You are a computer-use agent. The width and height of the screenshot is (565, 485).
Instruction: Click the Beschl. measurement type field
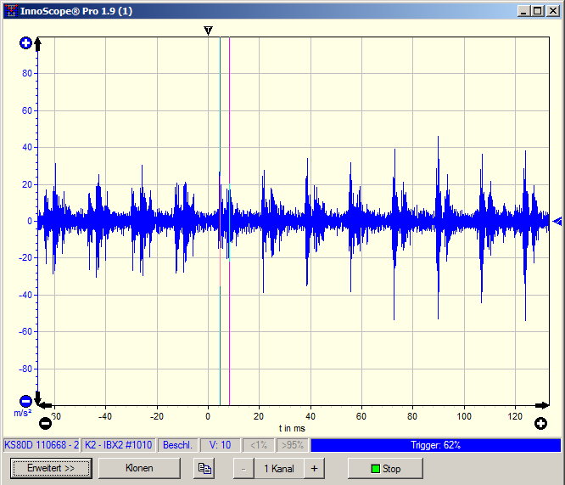(177, 445)
